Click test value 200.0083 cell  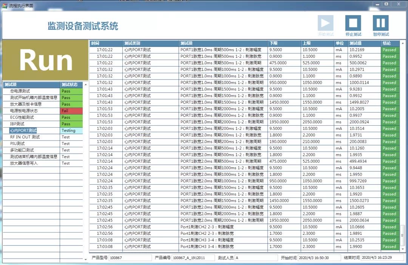364,142
